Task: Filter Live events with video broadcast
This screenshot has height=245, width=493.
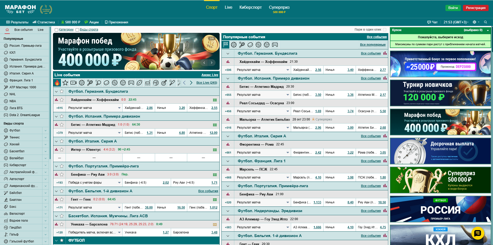Action: (x=74, y=83)
